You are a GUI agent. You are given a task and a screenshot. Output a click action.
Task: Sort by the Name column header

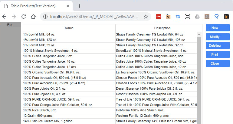point(69,28)
